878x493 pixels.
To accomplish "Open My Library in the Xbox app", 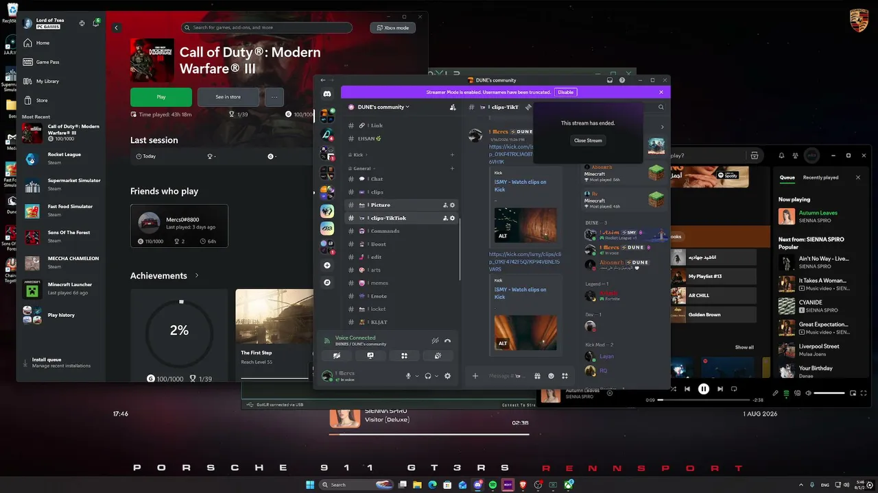I will (x=47, y=81).
